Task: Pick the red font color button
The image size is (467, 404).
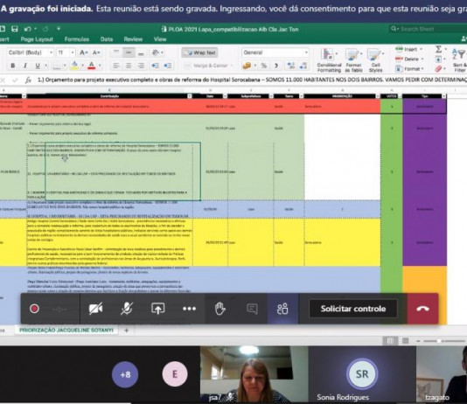Action: pyautogui.click(x=92, y=66)
